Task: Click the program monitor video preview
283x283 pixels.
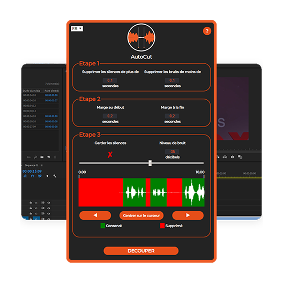Action: pyautogui.click(x=233, y=109)
